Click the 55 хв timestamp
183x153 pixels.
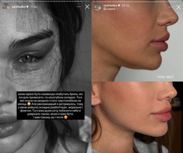click(x=125, y=6)
